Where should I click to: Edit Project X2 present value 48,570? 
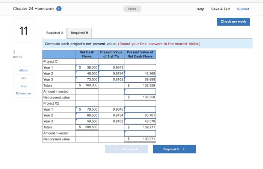140,121
